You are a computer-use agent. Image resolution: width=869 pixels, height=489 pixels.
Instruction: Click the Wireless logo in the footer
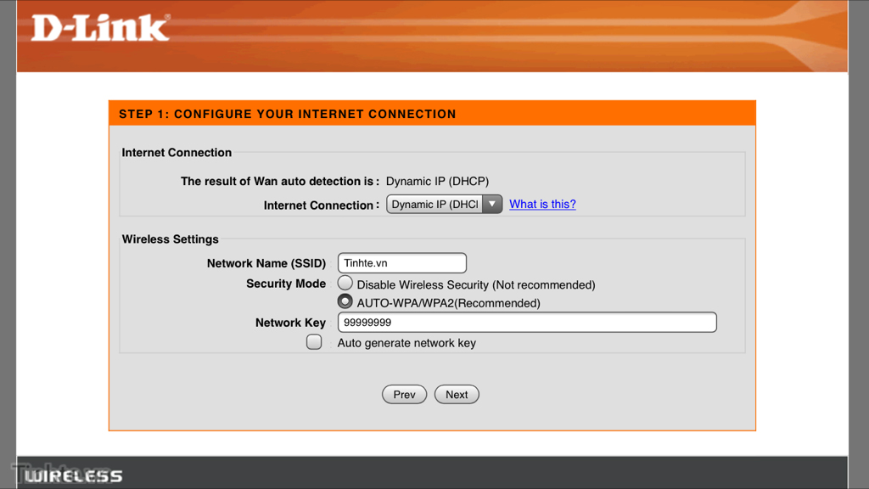point(73,476)
